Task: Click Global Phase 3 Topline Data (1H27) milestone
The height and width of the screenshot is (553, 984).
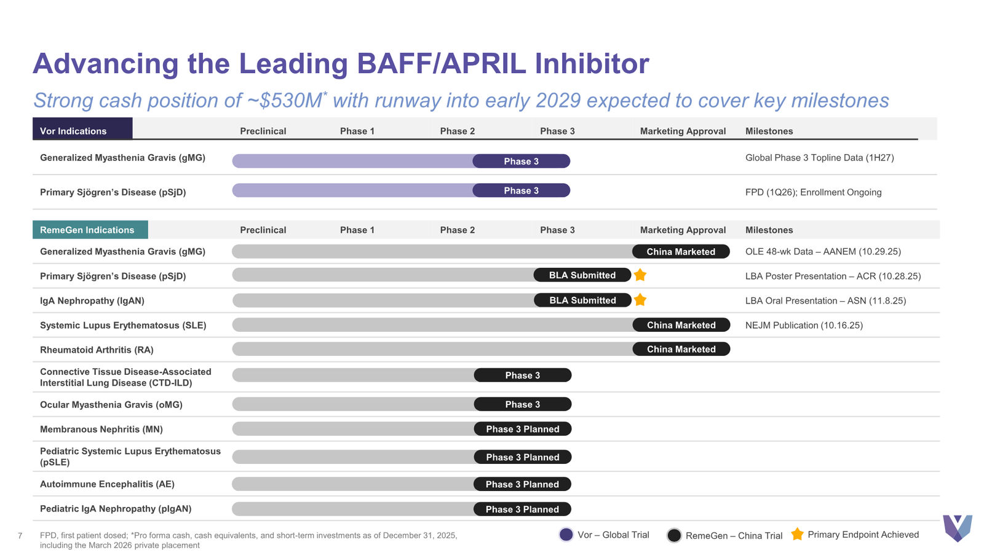Action: pos(820,158)
